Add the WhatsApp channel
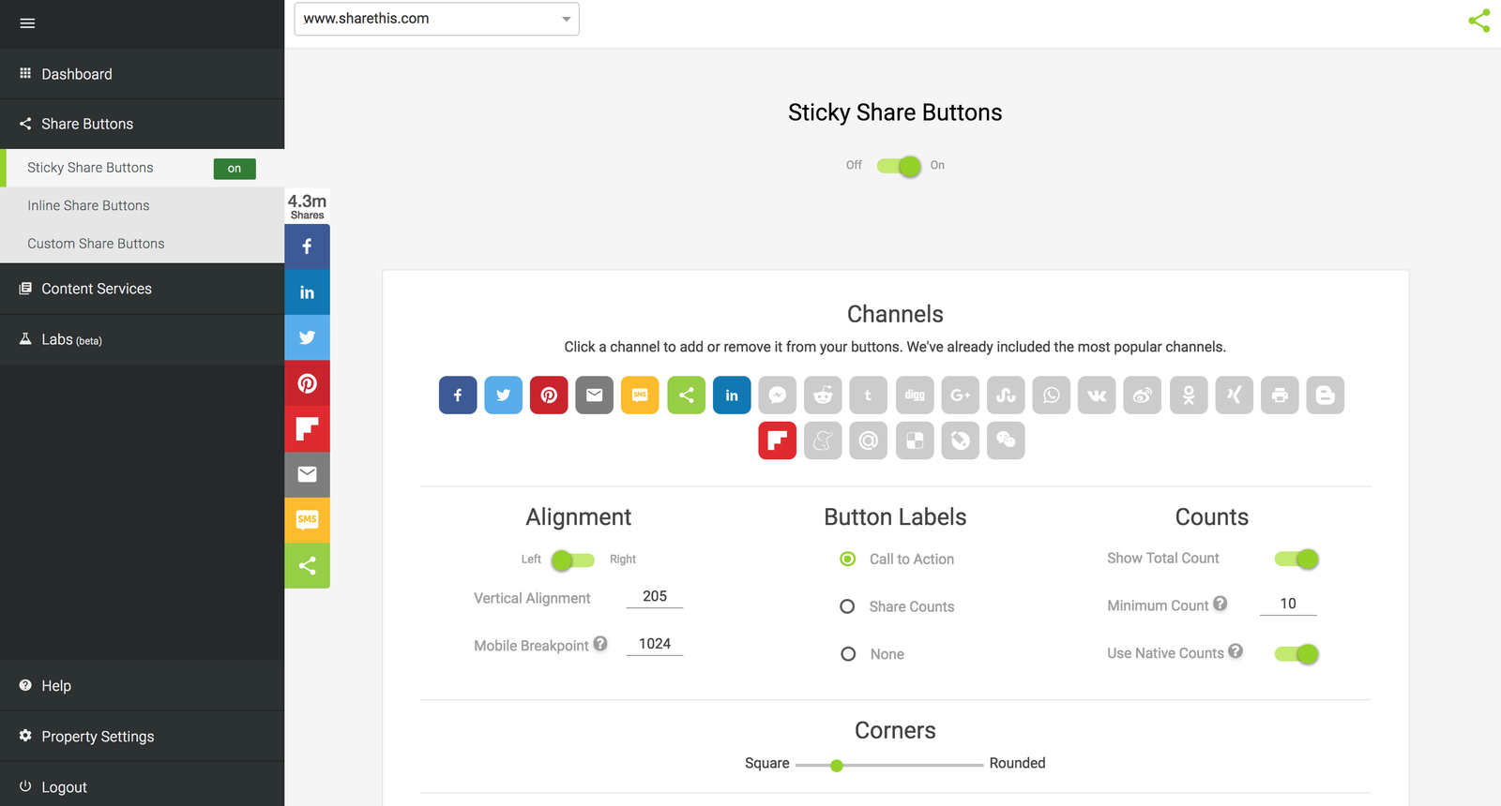1501x806 pixels. tap(1052, 396)
